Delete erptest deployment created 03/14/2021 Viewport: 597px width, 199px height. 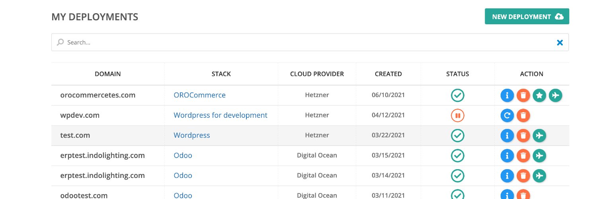click(523, 175)
